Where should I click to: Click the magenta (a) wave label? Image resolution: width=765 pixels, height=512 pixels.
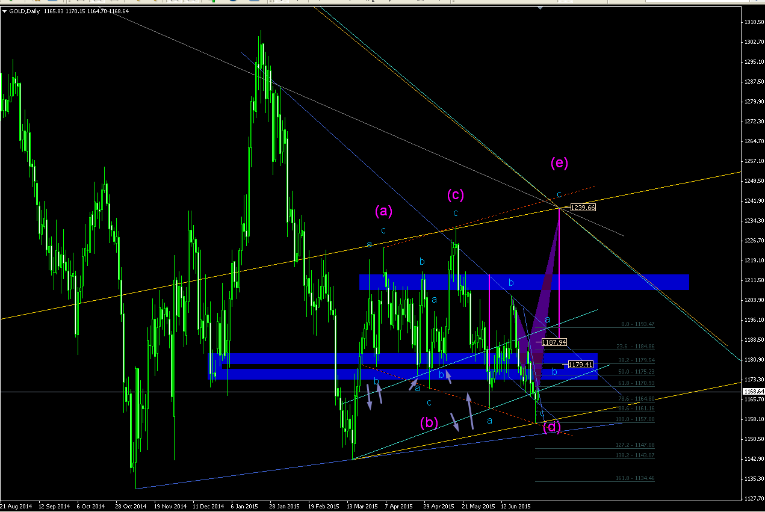(383, 211)
